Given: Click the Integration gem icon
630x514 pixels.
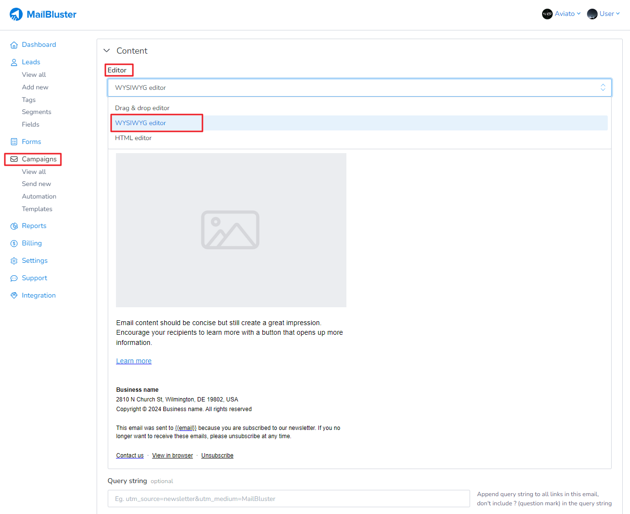Looking at the screenshot, I should (x=14, y=296).
